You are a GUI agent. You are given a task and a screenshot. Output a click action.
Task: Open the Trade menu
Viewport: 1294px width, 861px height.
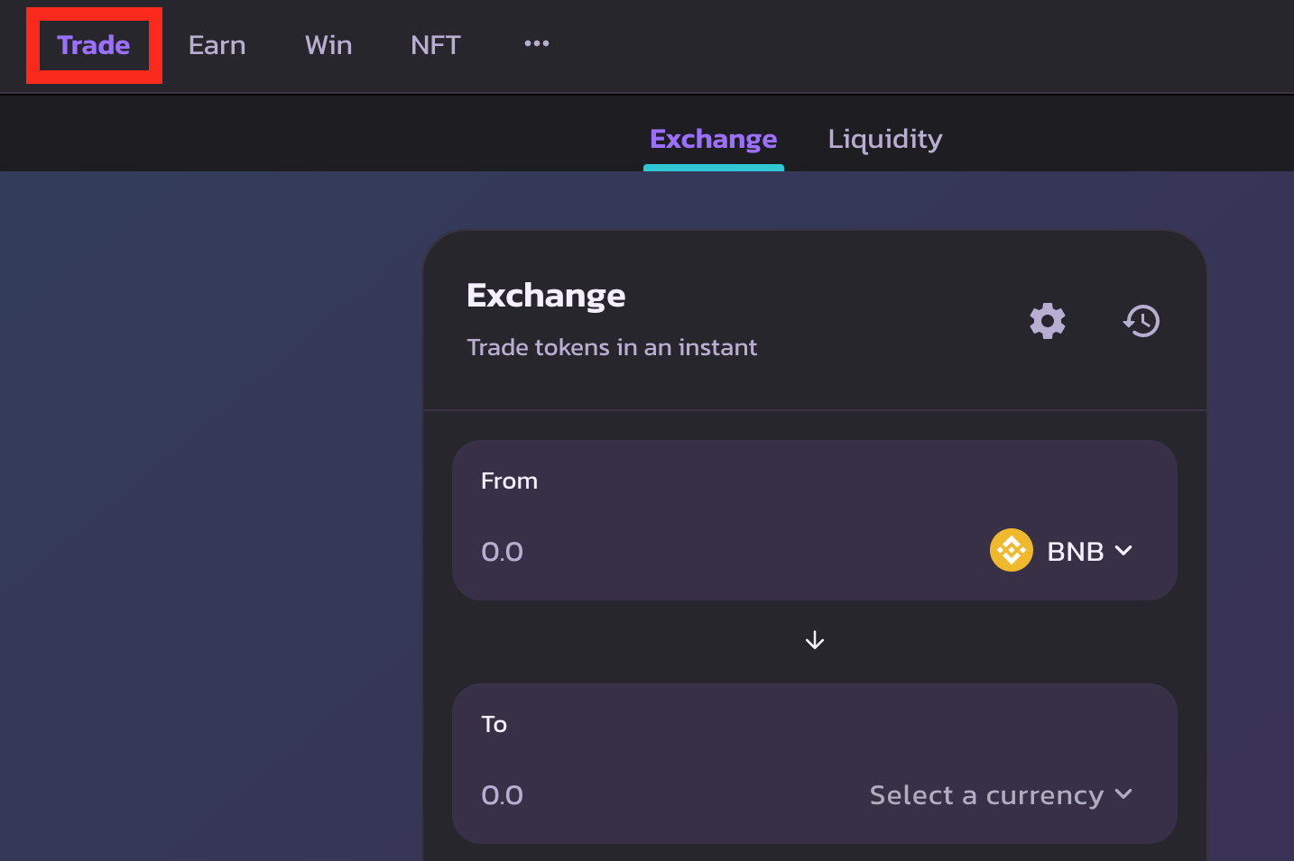pyautogui.click(x=94, y=45)
